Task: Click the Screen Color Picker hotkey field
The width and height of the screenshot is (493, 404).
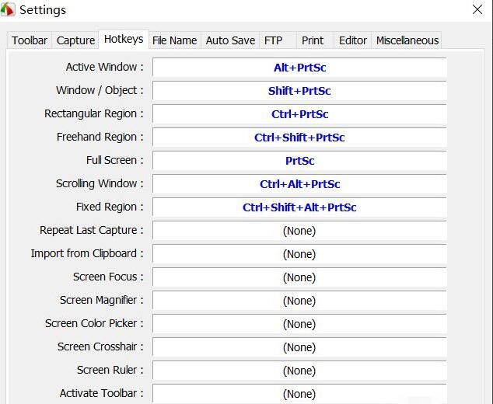Action: tap(299, 324)
